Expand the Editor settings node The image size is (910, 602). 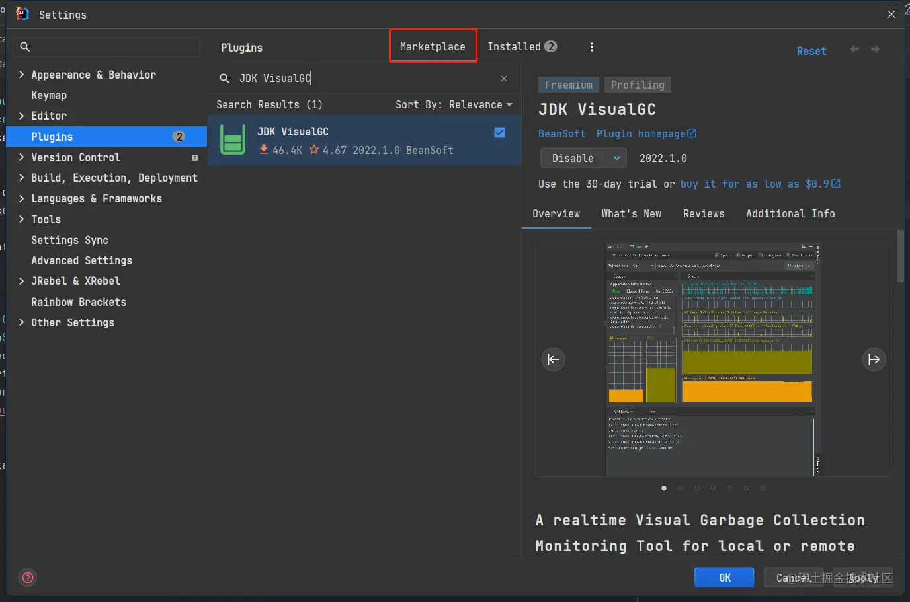[x=22, y=116]
